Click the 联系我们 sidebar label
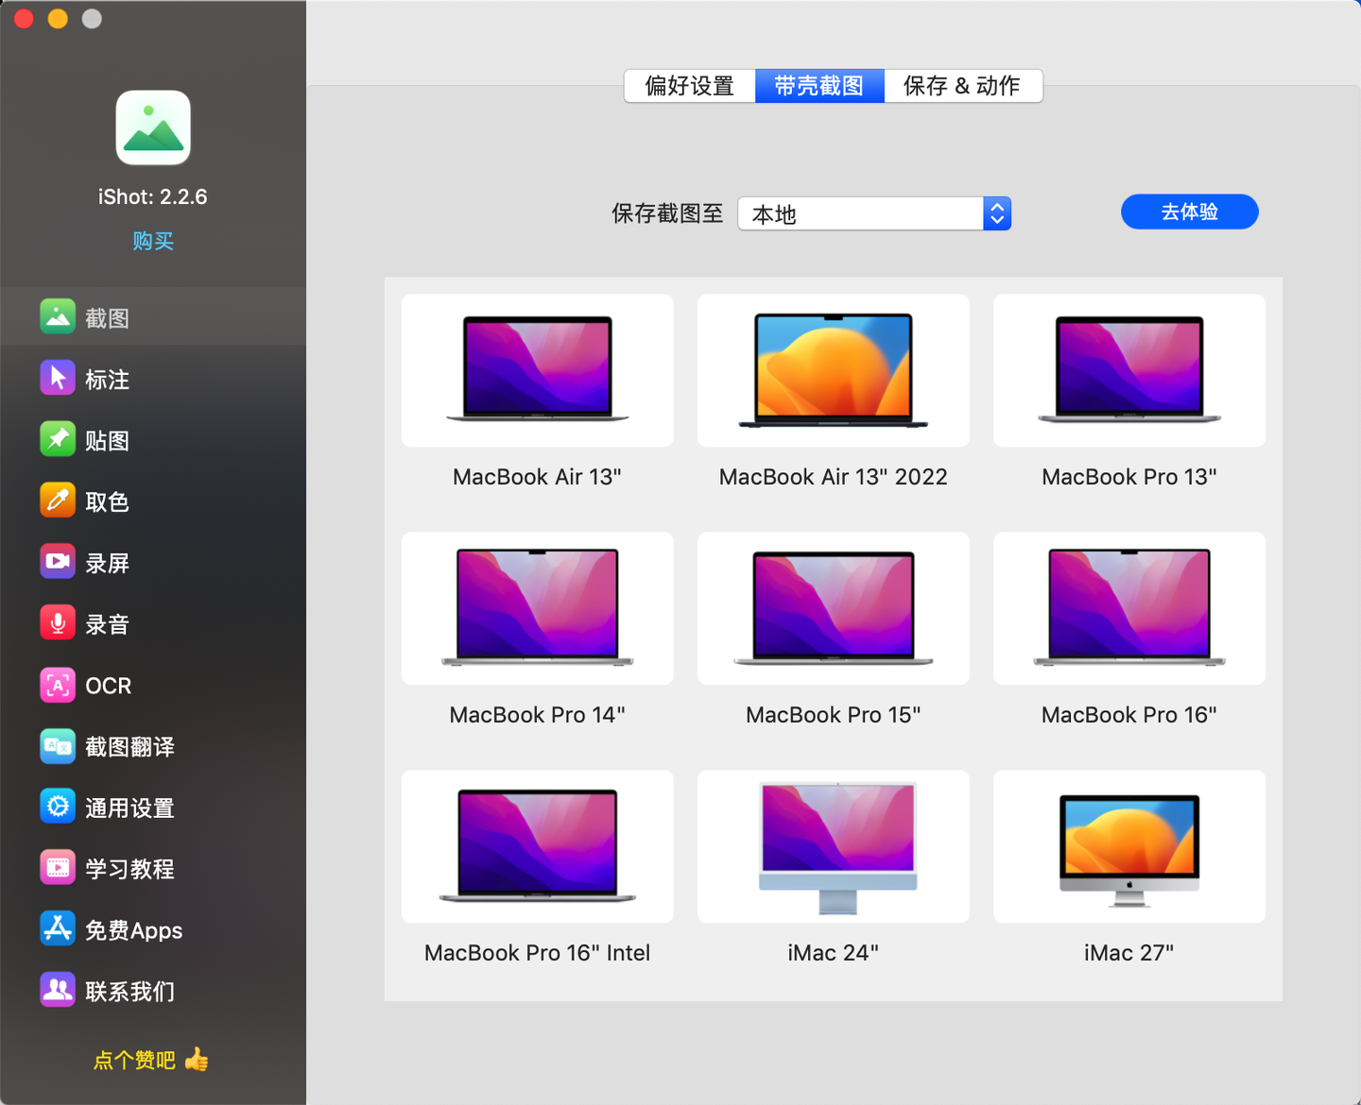This screenshot has width=1361, height=1105. click(x=130, y=992)
